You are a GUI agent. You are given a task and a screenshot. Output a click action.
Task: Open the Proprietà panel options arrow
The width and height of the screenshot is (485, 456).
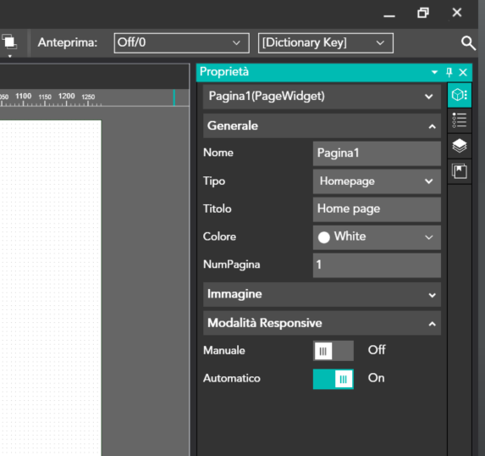(x=434, y=73)
